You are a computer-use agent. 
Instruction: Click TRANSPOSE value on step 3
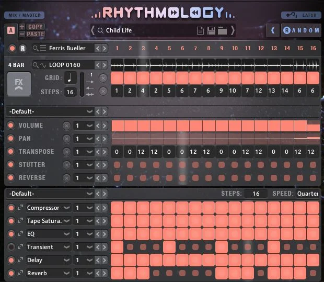click(143, 152)
